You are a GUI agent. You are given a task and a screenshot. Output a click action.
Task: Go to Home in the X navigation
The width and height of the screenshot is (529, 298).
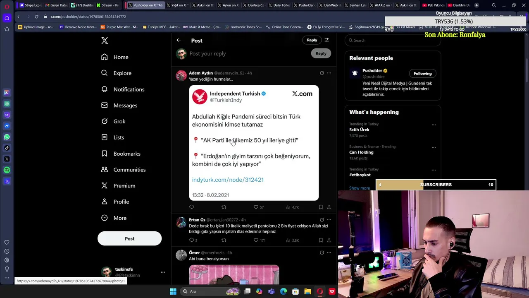click(x=115, y=57)
